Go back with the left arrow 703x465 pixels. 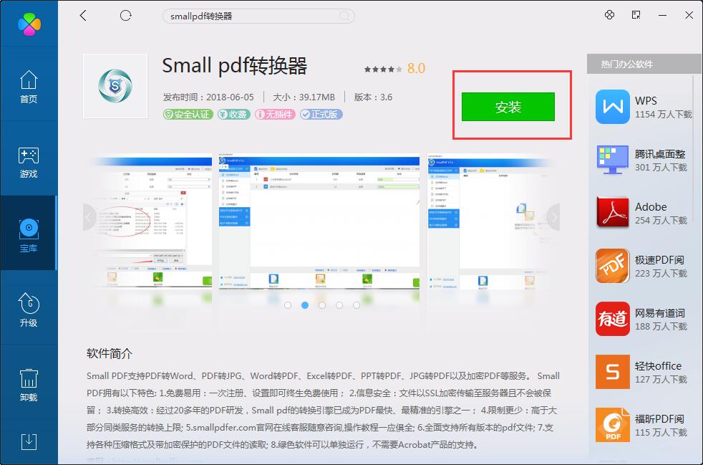83,16
